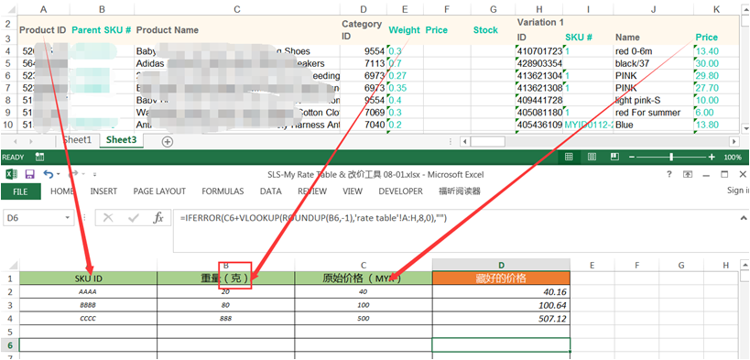Open the Excel Help question mark
This screenshot has height=360, width=750.
point(669,174)
